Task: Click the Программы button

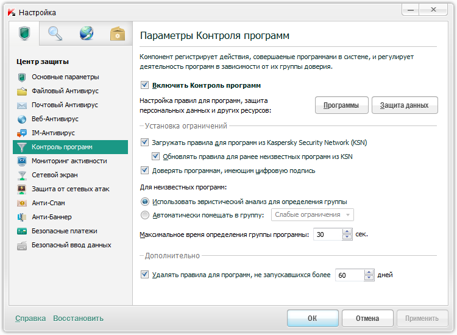Action: pyautogui.click(x=342, y=105)
